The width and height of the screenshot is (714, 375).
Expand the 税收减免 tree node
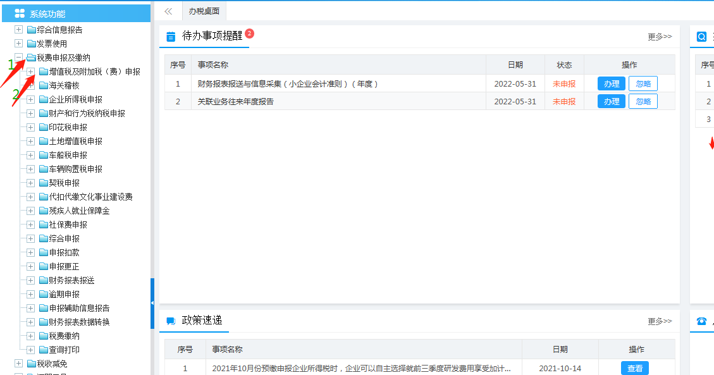coord(19,364)
